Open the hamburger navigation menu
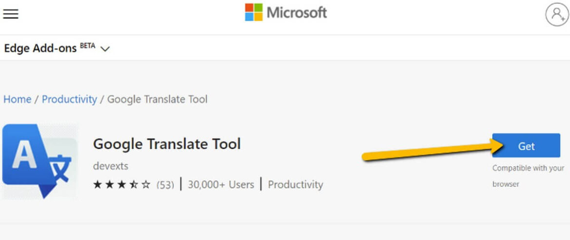 (x=11, y=14)
